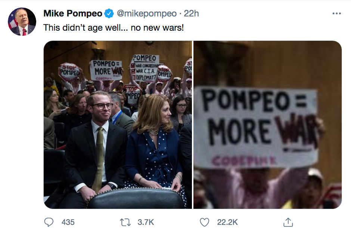This screenshot has width=351, height=235.
Task: Click the 22.2K likes count
Action: (x=227, y=222)
